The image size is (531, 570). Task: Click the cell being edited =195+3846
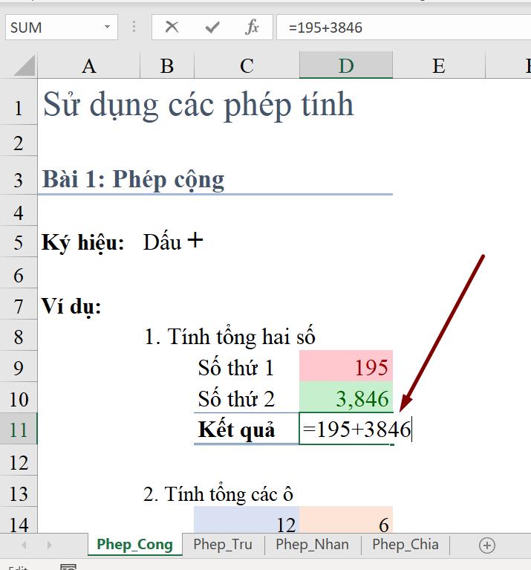pos(346,429)
